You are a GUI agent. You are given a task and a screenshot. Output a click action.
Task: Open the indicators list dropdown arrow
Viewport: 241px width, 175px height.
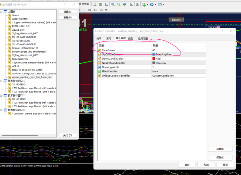coord(147,5)
